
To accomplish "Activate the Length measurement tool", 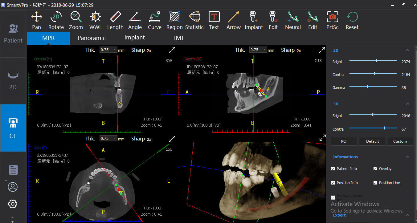I will point(115,20).
